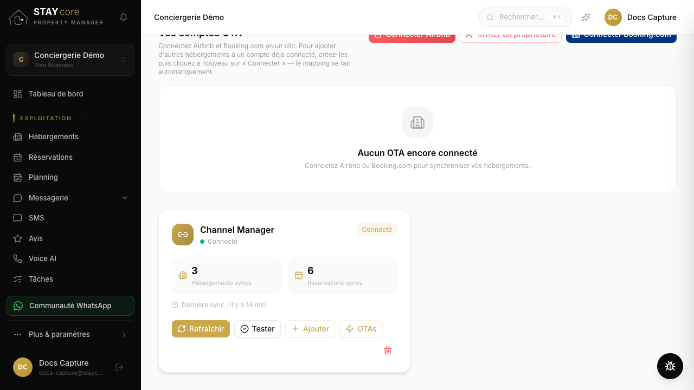This screenshot has width=694, height=390.
Task: Open Planning page
Action: pos(70,177)
